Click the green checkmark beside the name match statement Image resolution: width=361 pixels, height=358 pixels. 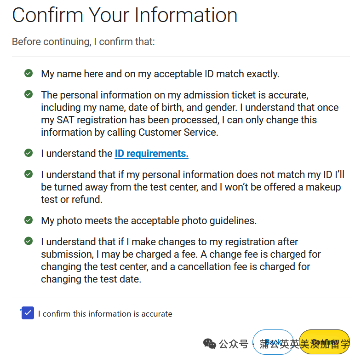pos(29,73)
